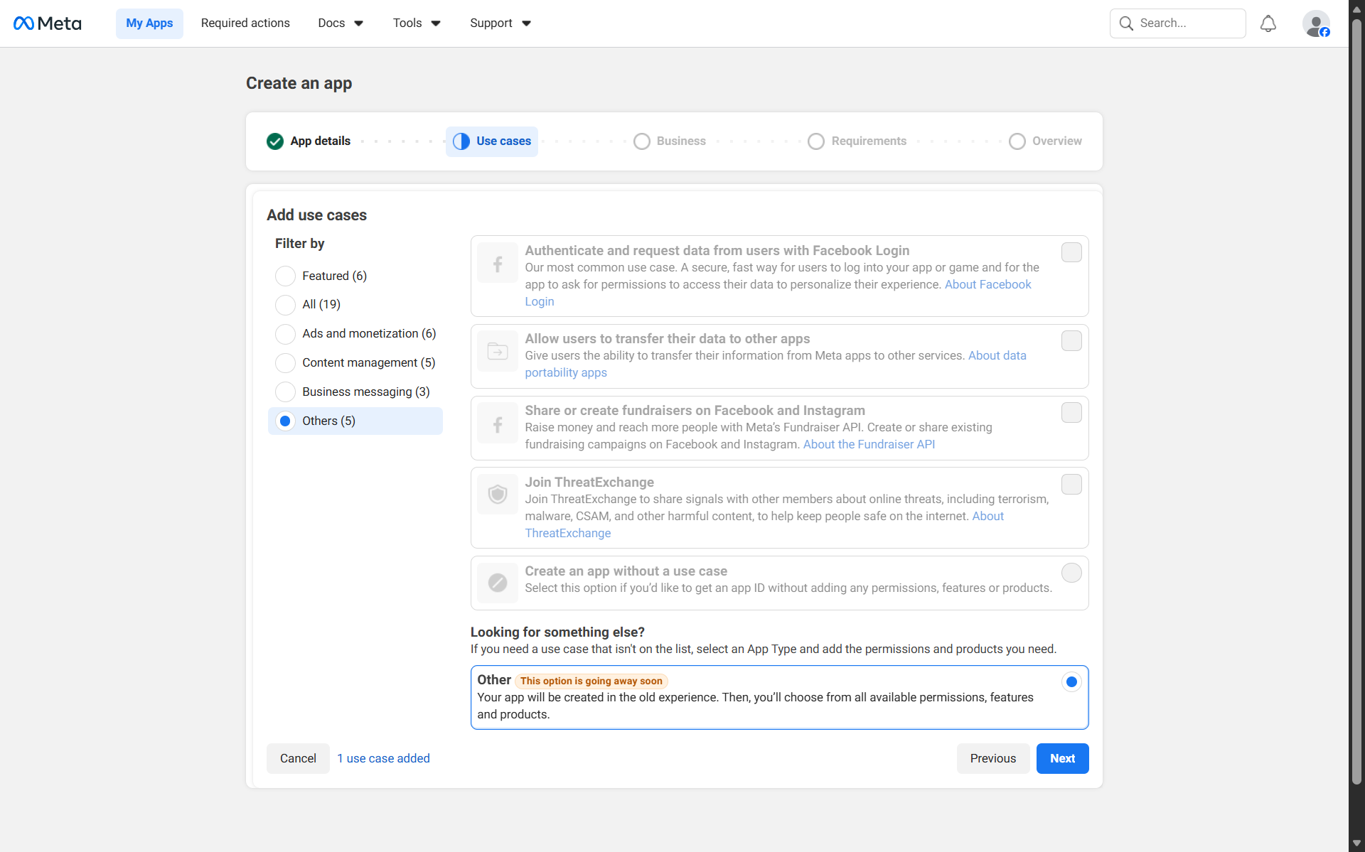
Task: Select the Featured (6) filter
Action: click(285, 276)
